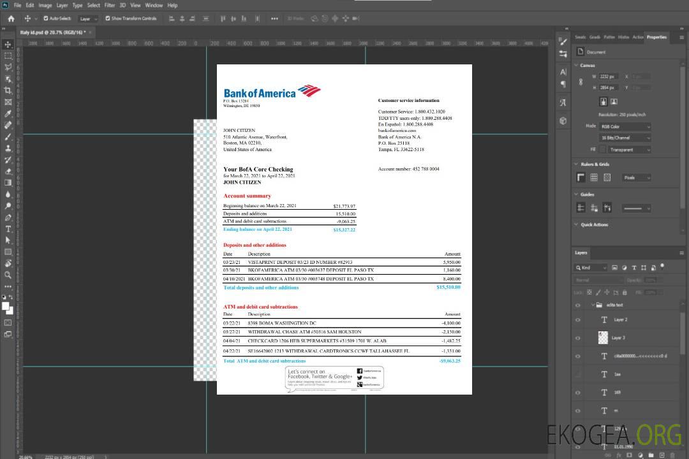The image size is (689, 459).
Task: Select the Object Selection tool
Action: click(x=8, y=78)
